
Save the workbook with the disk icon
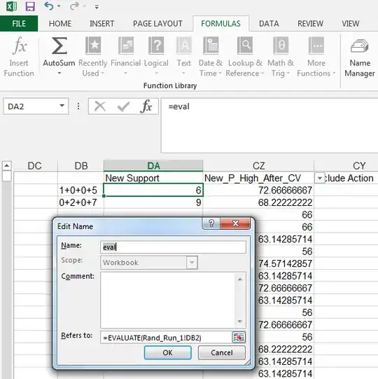click(30, 6)
